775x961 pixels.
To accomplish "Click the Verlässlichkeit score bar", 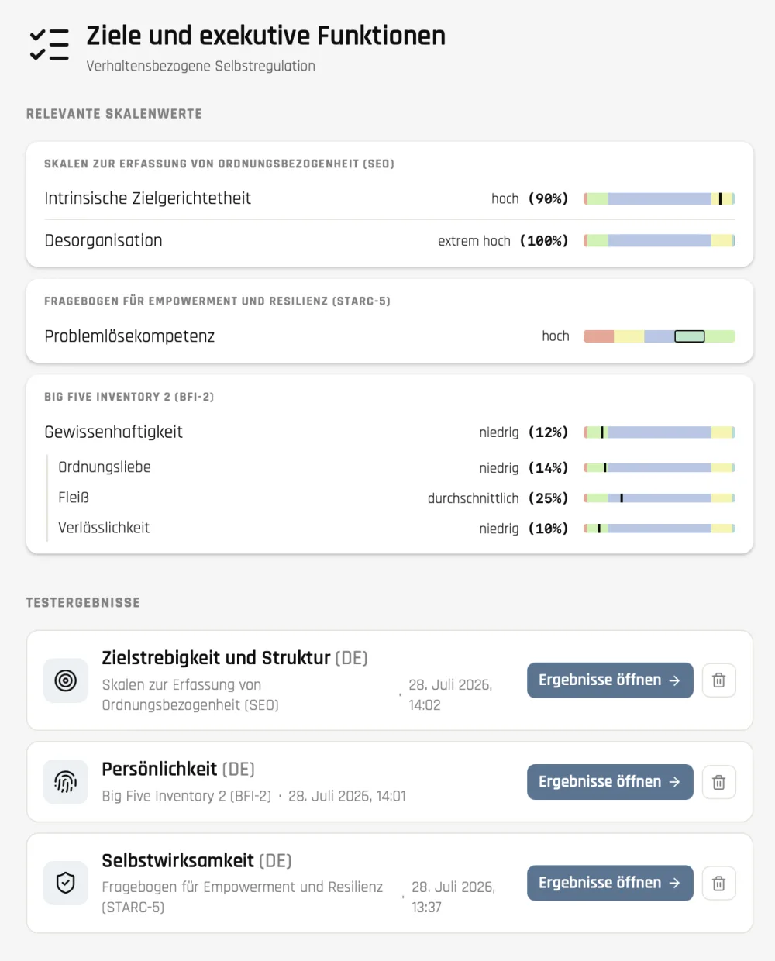I will point(660,529).
